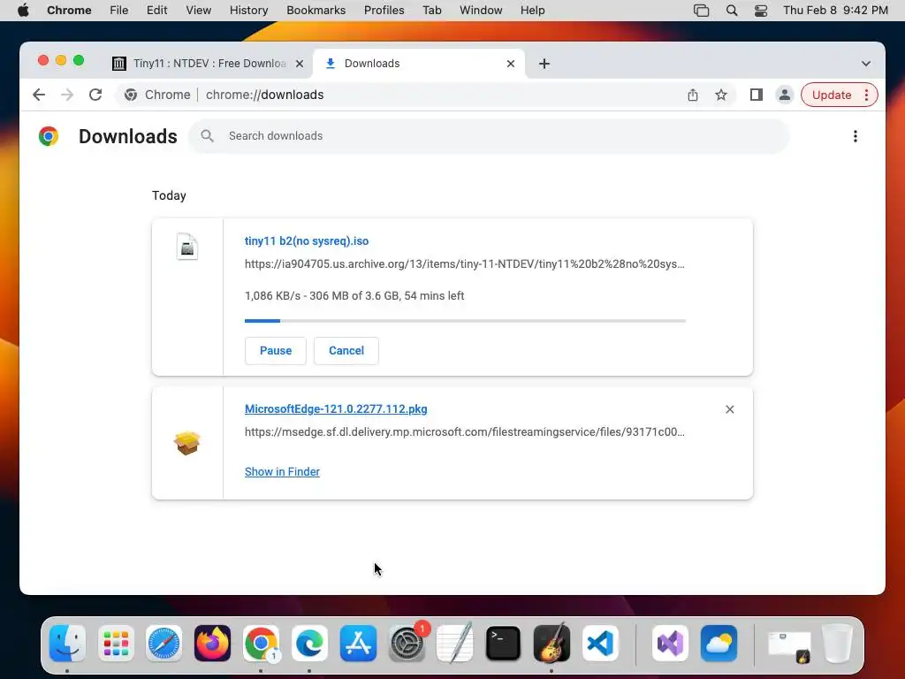Open the side panel icon in toolbar
Viewport: 905px width, 679px height.
point(757,95)
